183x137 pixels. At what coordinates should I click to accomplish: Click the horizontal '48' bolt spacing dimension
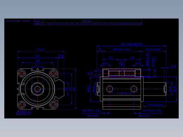point(38,61)
